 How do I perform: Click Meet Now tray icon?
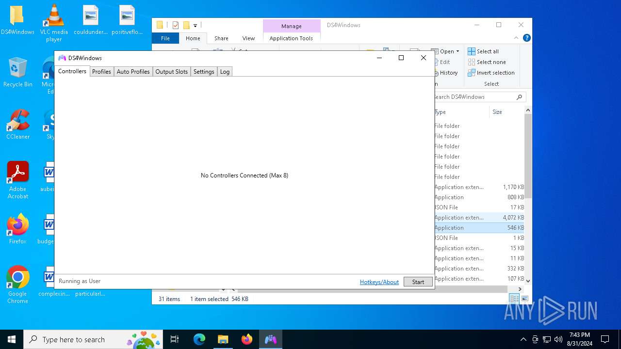pyautogui.click(x=535, y=339)
